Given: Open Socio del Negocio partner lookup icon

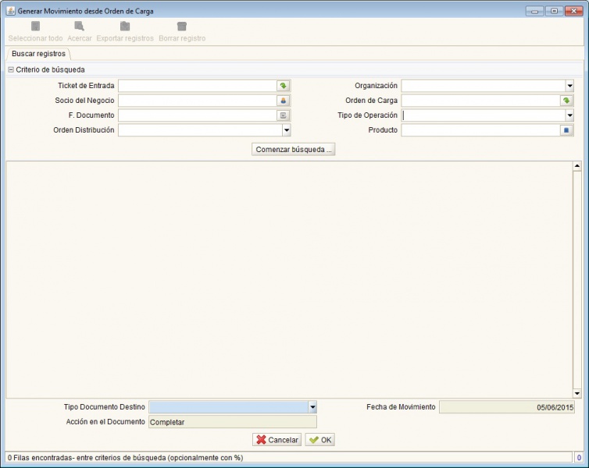Looking at the screenshot, I should click(284, 101).
